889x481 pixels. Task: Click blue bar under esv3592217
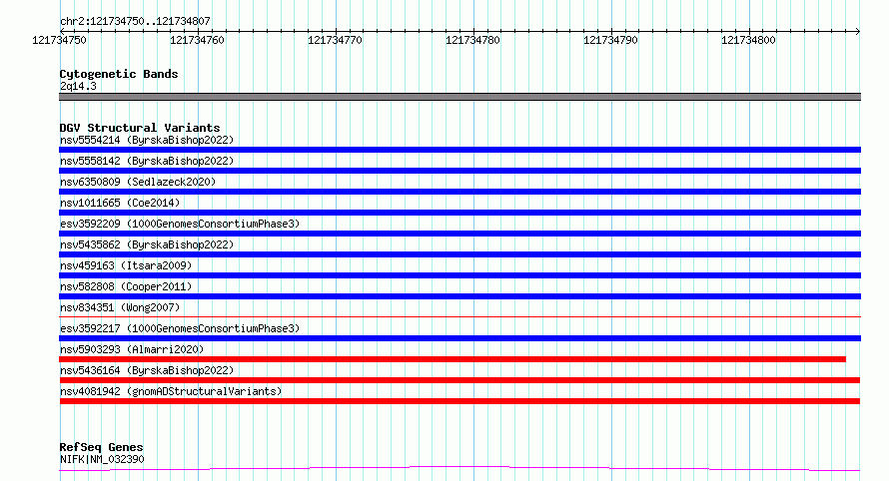[x=459, y=338]
